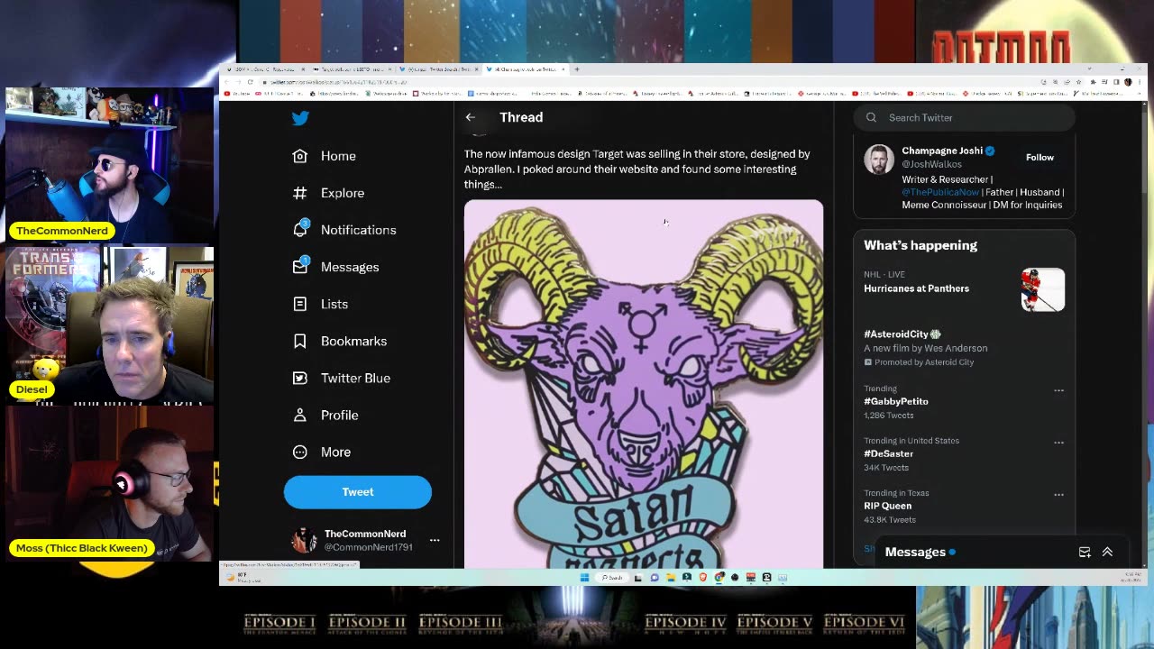Open the Brave icon on taskbar
Image resolution: width=1154 pixels, height=649 pixels.
click(x=702, y=578)
